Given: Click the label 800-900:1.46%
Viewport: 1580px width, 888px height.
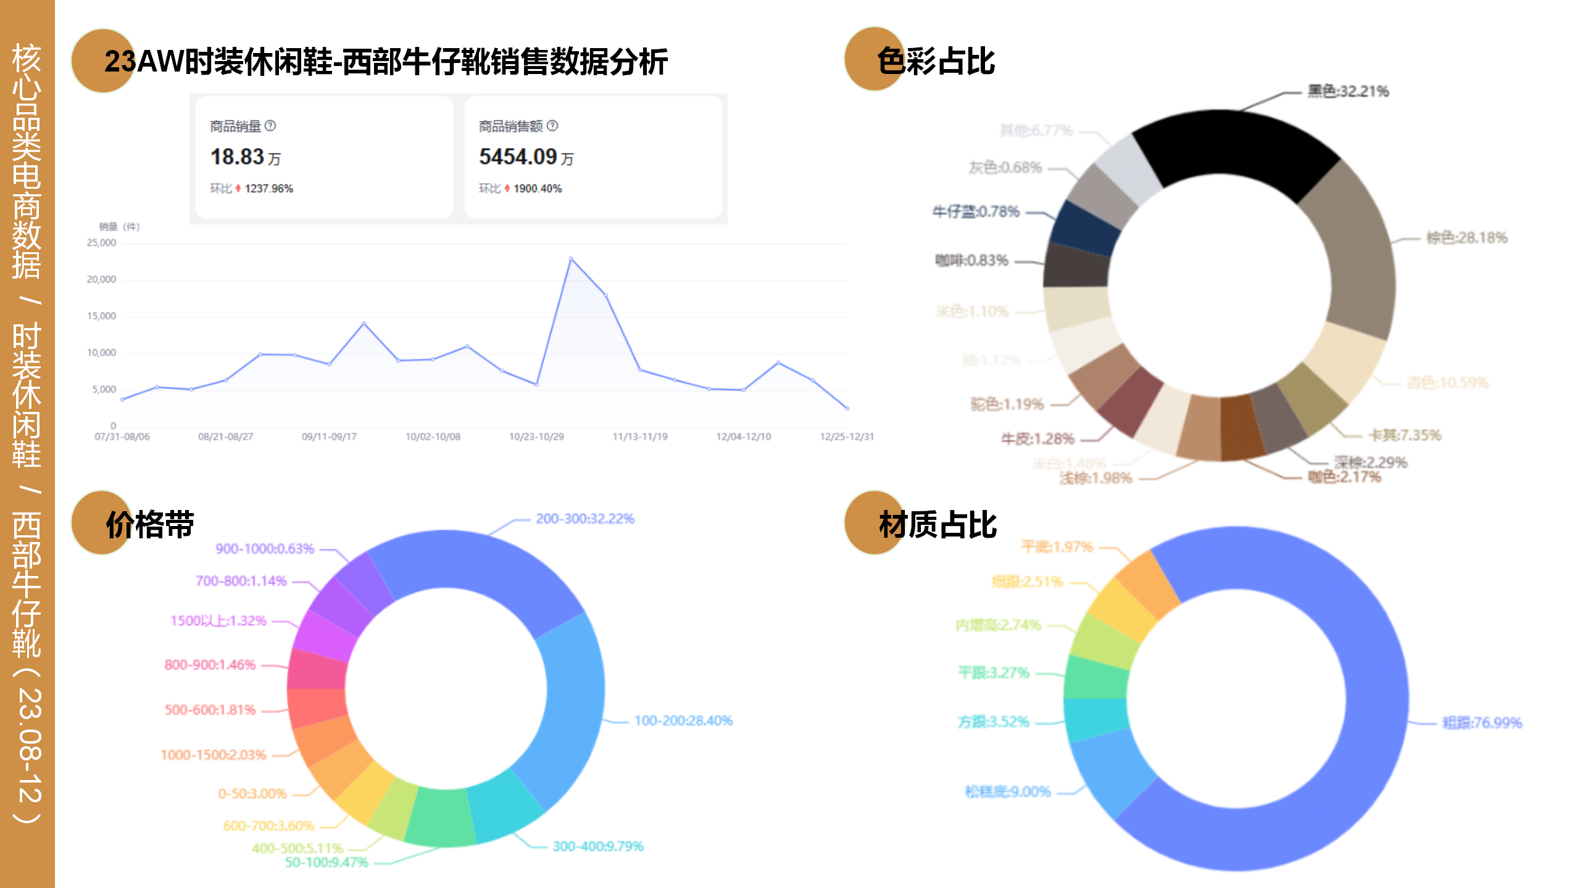Looking at the screenshot, I should point(210,665).
